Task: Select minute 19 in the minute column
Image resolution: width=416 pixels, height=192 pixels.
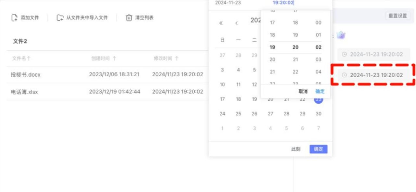Action: (295, 35)
